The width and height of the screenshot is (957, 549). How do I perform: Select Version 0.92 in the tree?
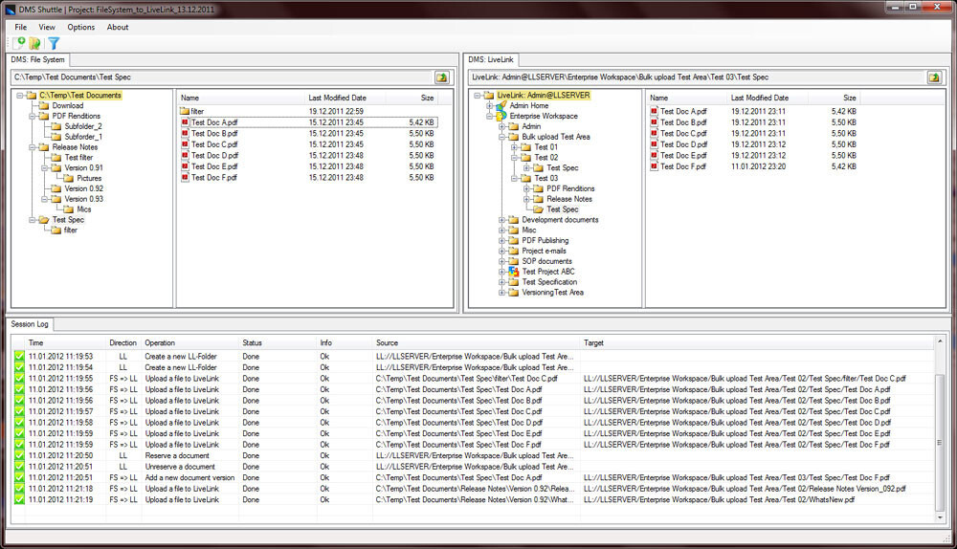point(83,188)
